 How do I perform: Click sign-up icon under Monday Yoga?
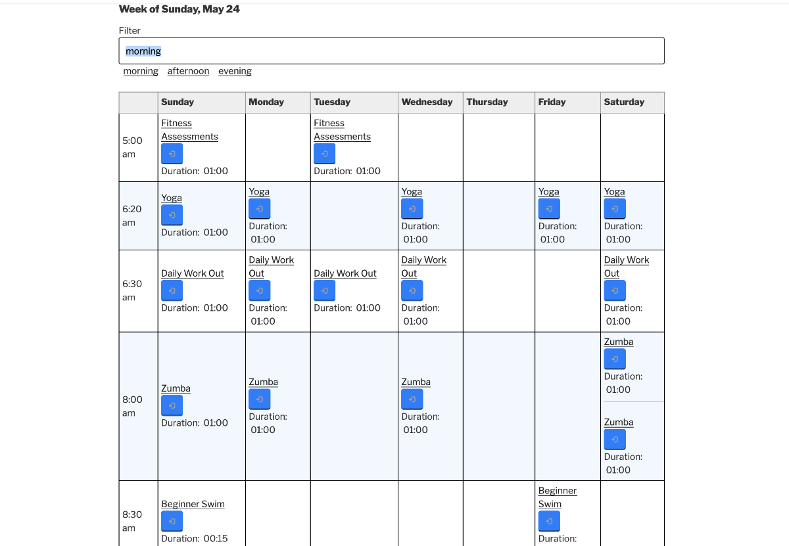click(x=259, y=209)
